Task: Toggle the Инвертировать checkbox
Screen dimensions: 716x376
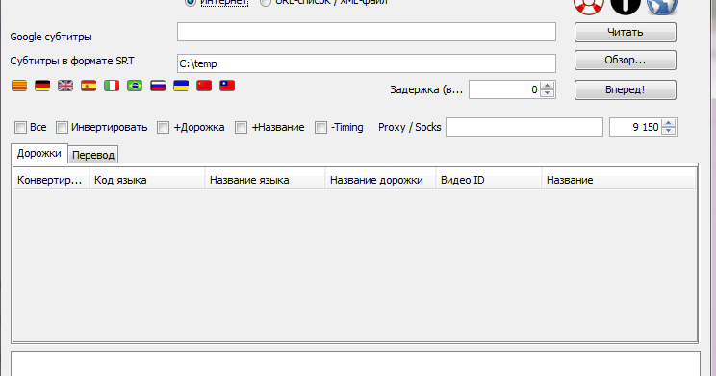Action: point(62,127)
